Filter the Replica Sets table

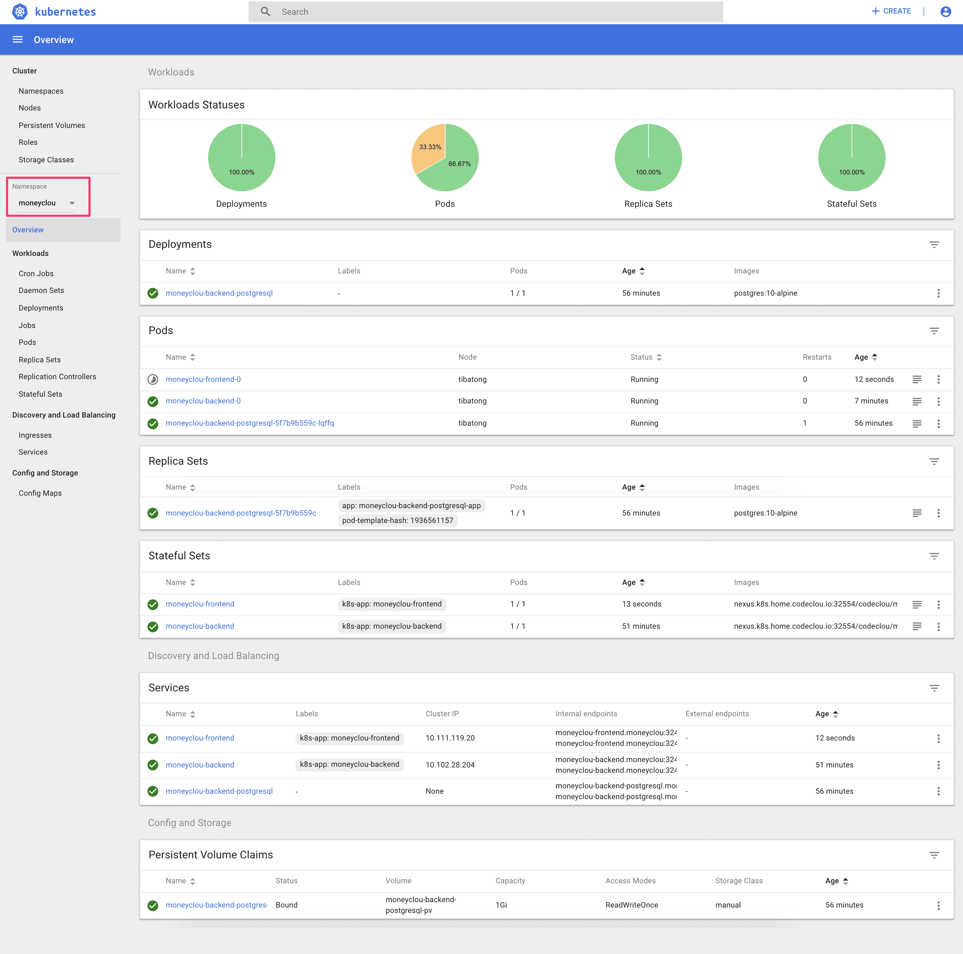click(934, 462)
